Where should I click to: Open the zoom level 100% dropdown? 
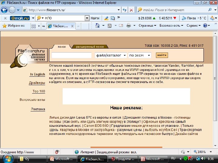coord(211,152)
